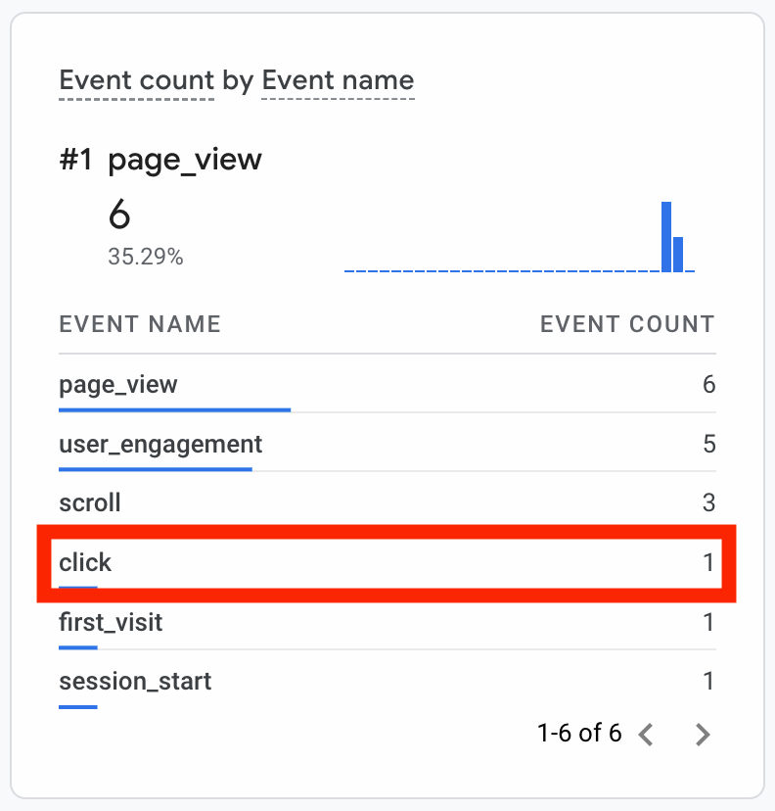Click the 35.29% percentage value

click(x=146, y=257)
